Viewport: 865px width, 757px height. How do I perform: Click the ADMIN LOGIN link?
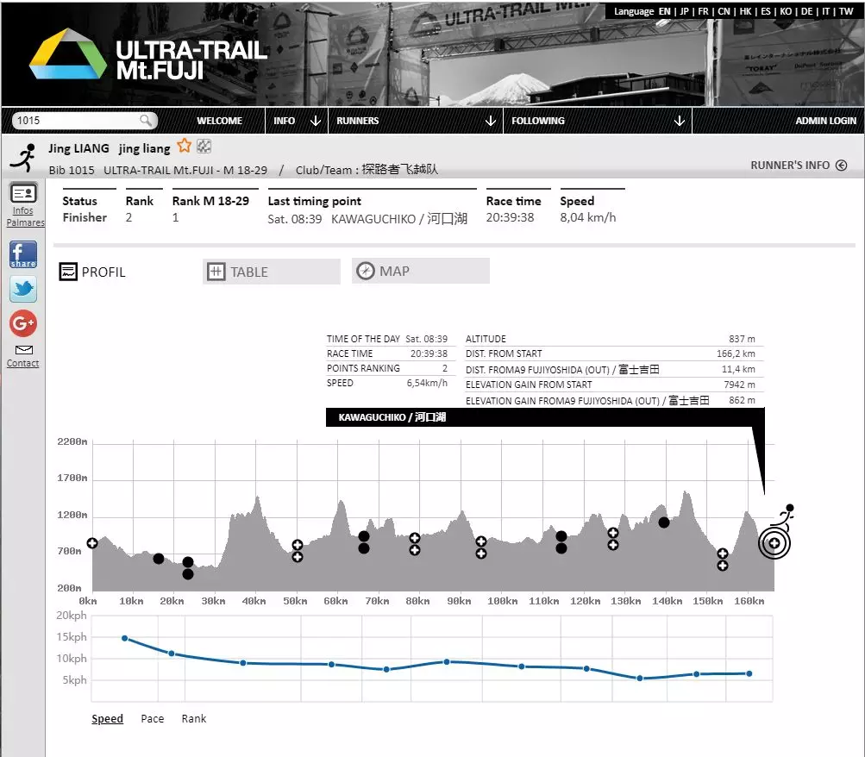click(x=825, y=121)
